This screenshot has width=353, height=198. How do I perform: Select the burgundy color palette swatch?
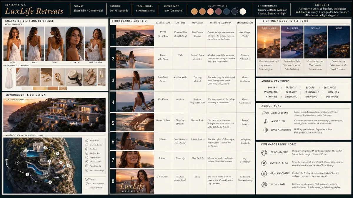point(218,11)
